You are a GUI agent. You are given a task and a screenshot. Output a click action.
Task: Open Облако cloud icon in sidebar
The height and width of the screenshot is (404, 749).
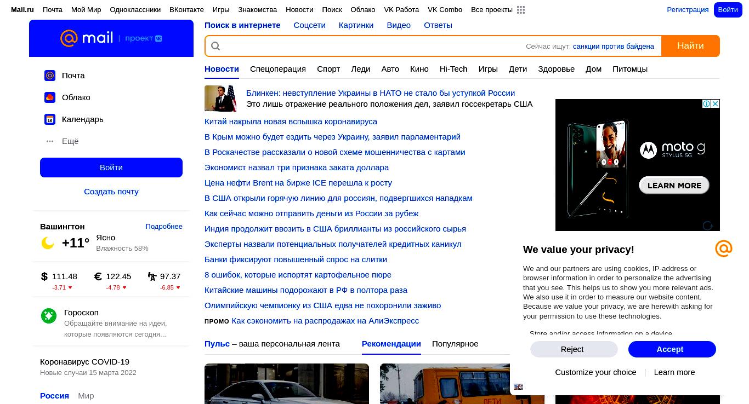50,97
